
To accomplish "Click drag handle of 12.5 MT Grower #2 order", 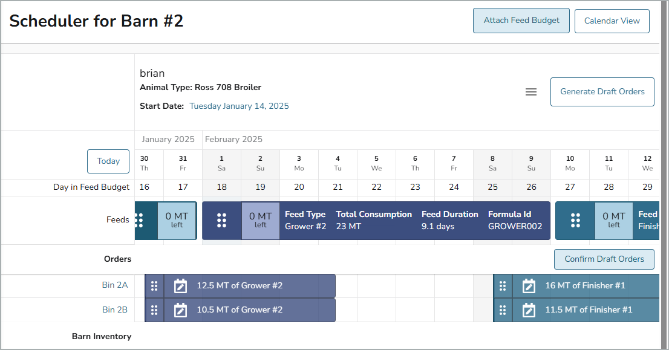I will tap(154, 286).
